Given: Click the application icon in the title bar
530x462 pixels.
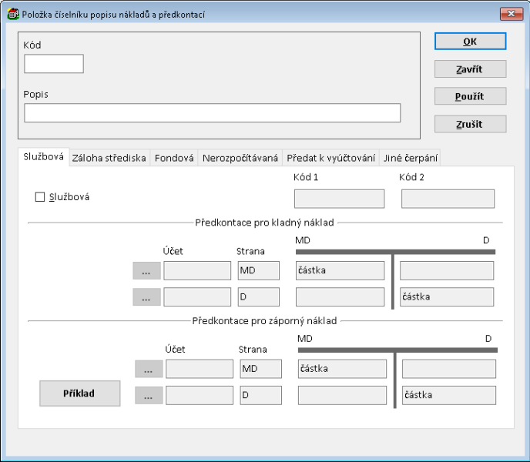Looking at the screenshot, I should coord(12,14).
